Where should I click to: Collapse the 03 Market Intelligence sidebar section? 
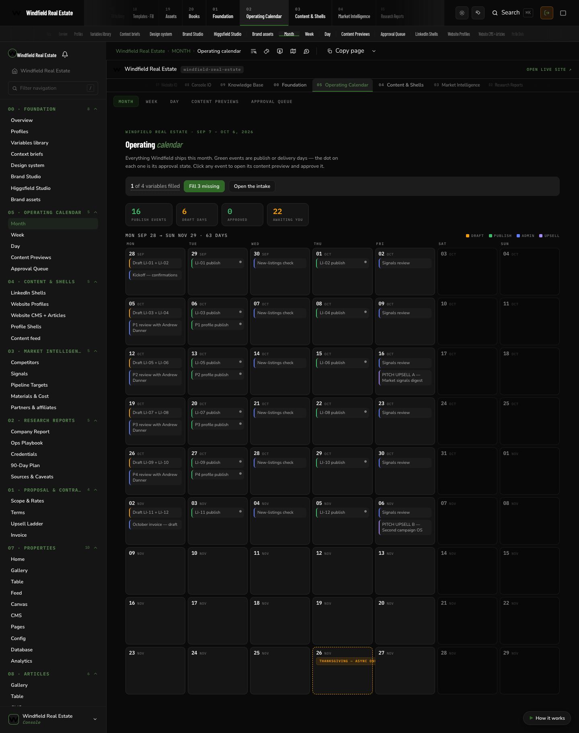click(x=96, y=351)
